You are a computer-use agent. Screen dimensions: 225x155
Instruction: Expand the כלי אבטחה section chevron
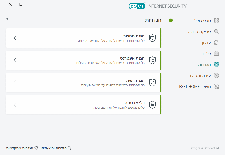(15, 105)
